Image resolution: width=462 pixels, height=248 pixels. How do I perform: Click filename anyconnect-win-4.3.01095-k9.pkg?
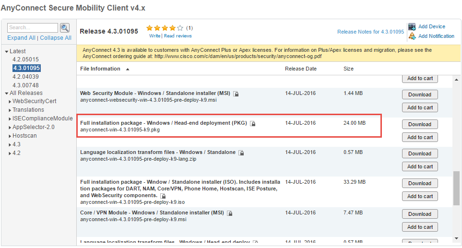click(x=120, y=130)
